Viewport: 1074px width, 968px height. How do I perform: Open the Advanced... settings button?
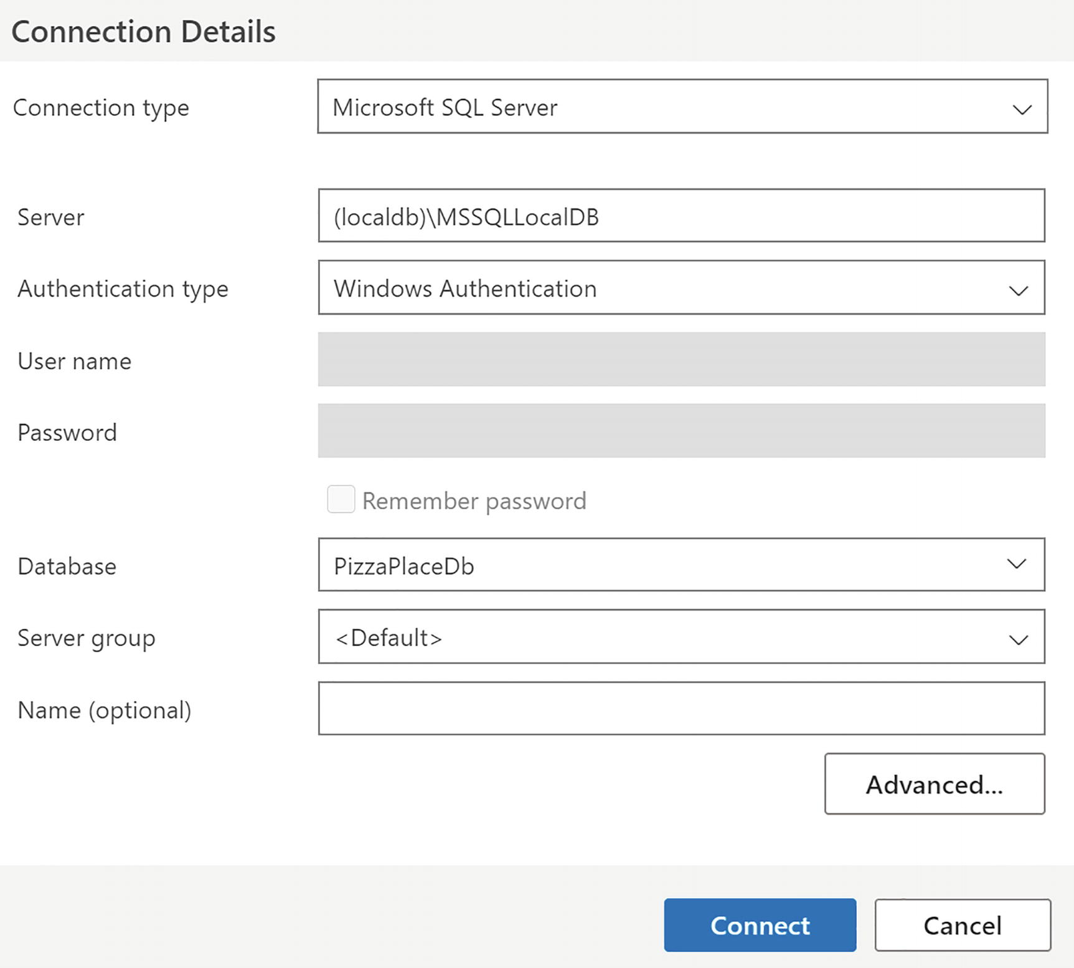(934, 784)
